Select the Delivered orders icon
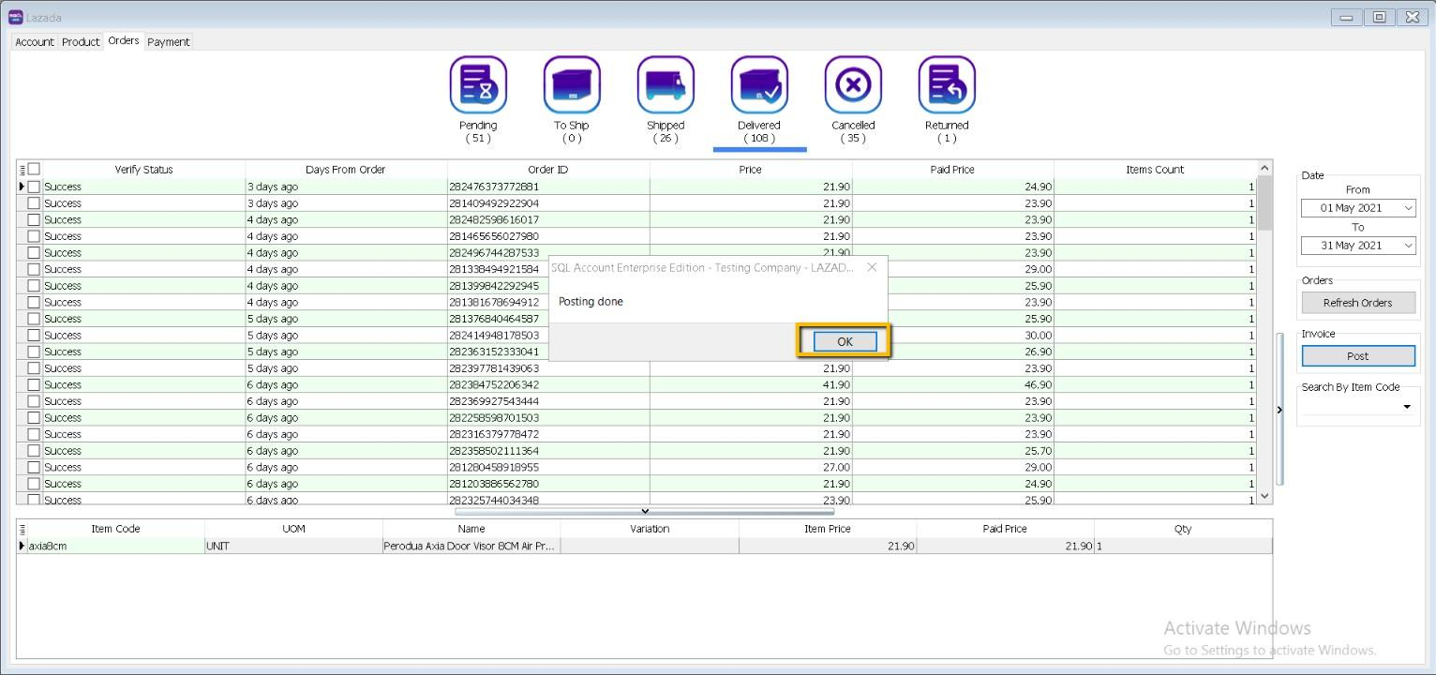This screenshot has height=675, width=1436. 759,84
